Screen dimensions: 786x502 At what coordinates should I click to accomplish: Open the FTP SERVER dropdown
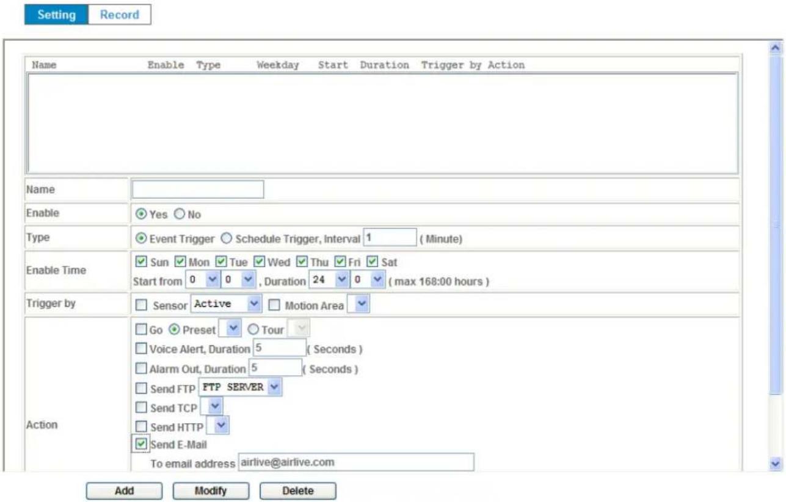coord(241,387)
